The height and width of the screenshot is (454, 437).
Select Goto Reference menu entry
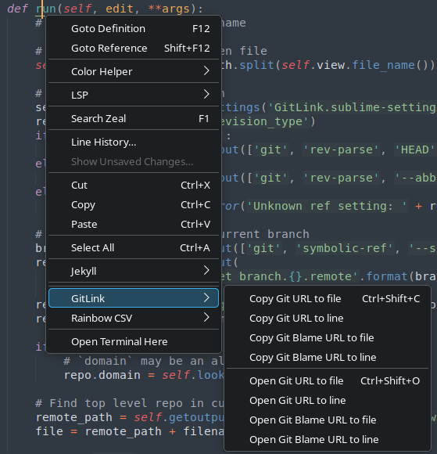(x=134, y=48)
